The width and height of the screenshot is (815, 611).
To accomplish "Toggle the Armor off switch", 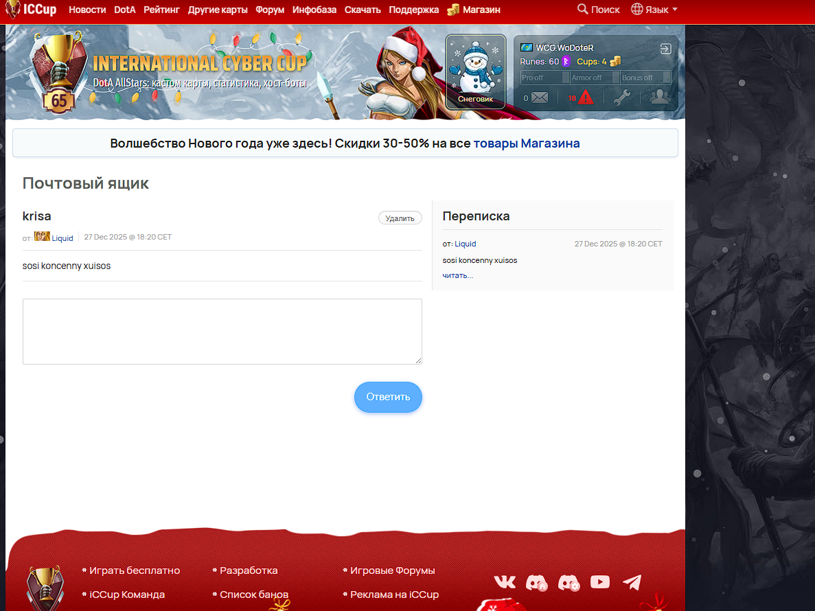I will click(595, 78).
